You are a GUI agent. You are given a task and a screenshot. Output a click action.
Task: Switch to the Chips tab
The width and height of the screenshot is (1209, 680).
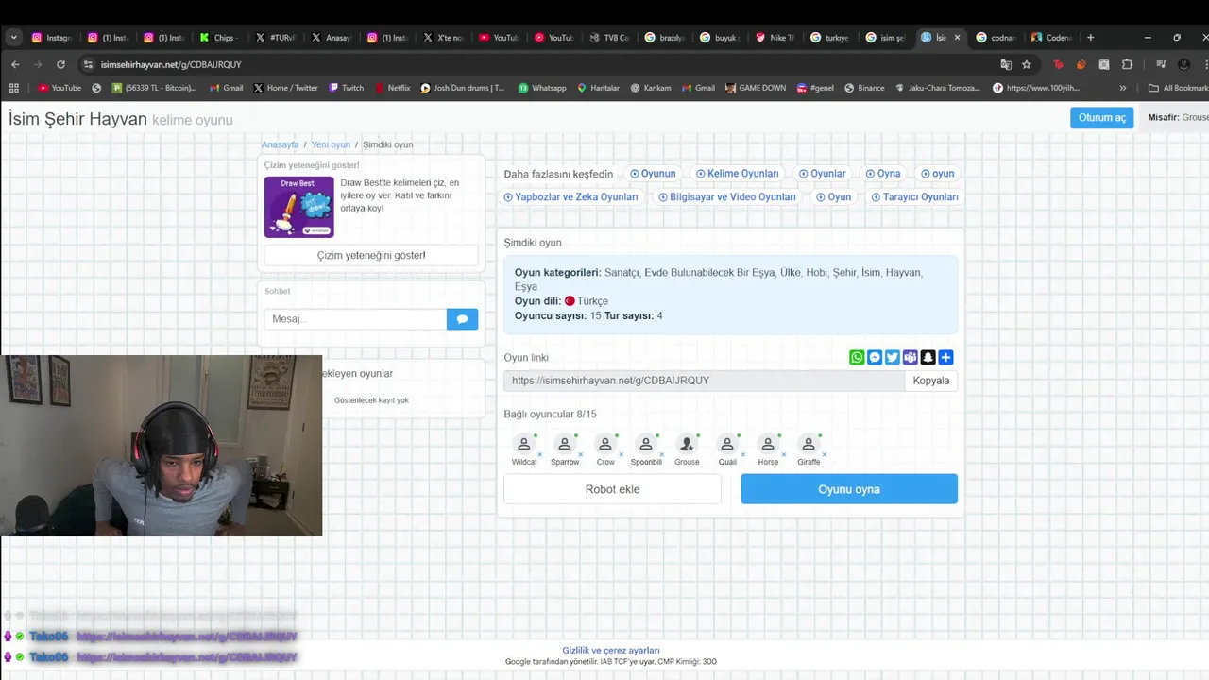pos(218,38)
